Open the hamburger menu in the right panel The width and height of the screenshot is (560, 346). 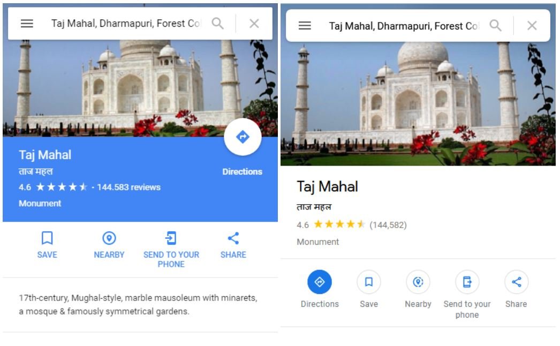305,25
